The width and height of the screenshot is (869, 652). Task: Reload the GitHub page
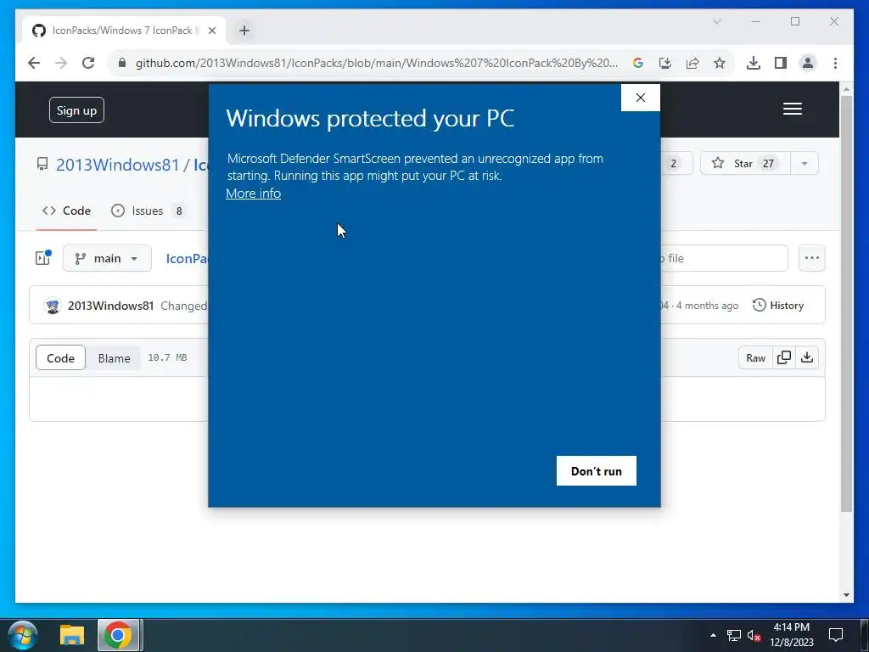(88, 63)
